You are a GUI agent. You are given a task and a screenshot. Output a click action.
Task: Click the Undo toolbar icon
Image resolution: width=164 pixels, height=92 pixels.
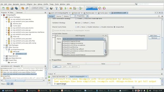coord(23,8)
